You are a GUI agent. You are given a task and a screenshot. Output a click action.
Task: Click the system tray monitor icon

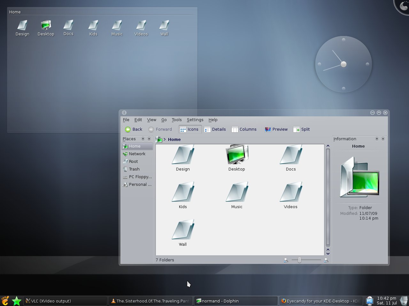[370, 301]
